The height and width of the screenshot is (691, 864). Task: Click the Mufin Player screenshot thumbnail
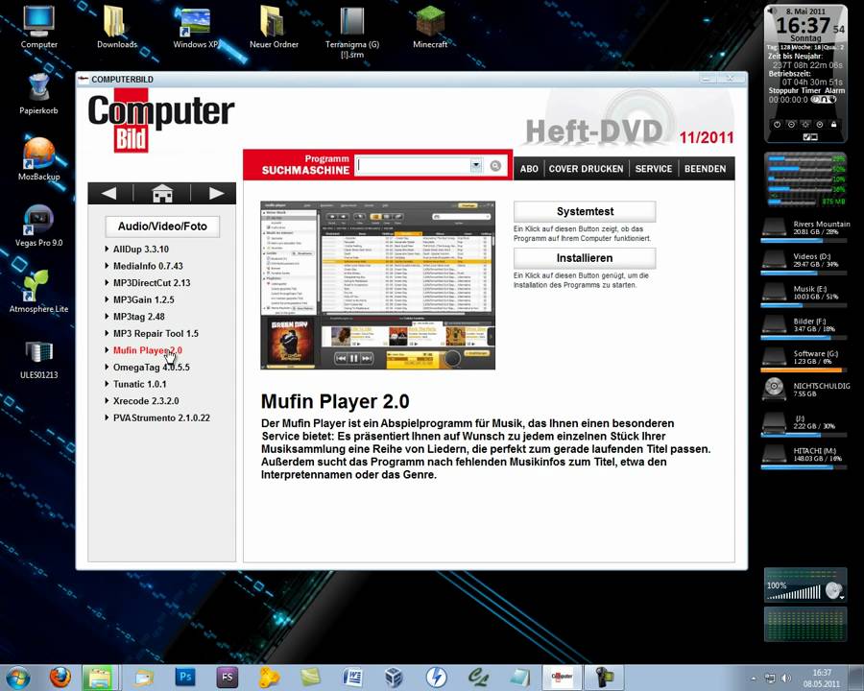click(x=378, y=285)
